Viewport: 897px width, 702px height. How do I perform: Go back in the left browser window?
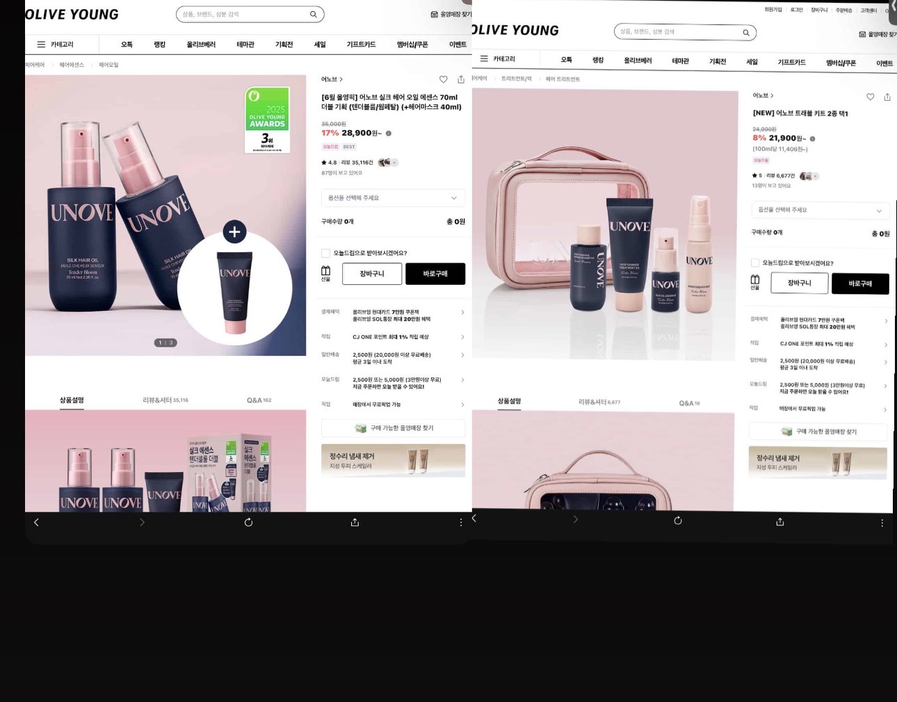(x=36, y=522)
